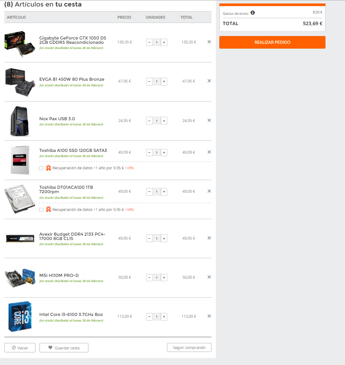The height and width of the screenshot is (365, 345).
Task: Remove Gigabyte GeForce GTX 1050 from cart
Action: [x=209, y=42]
